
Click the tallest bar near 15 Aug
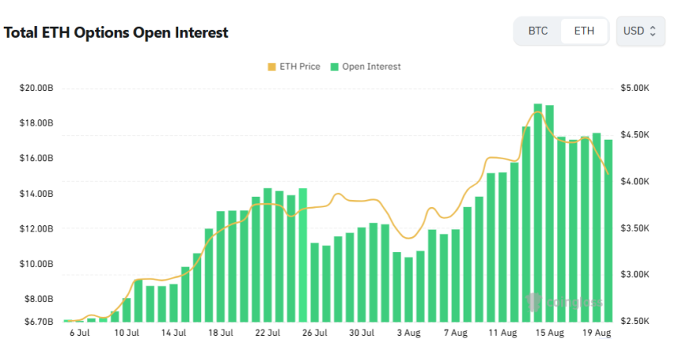point(538,212)
